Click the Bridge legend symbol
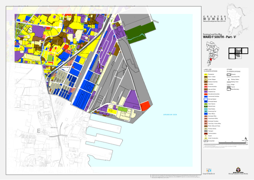Viewport: 254px width, 180px height. [x=229, y=85]
